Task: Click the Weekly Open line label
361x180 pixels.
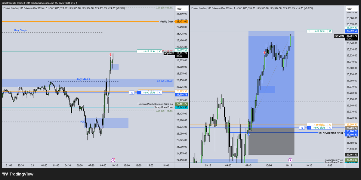Action: pos(166,22)
